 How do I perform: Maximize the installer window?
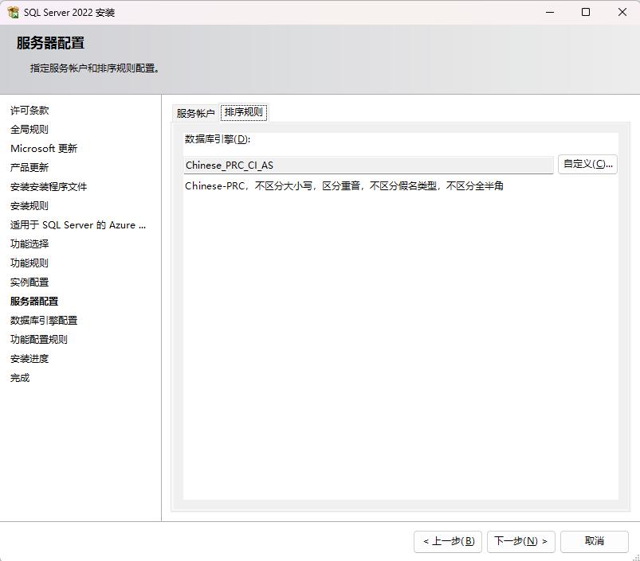coord(586,13)
